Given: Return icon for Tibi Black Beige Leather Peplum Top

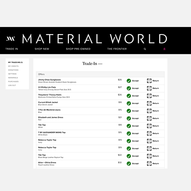Looking at the screenshot, I should tap(149, 156).
